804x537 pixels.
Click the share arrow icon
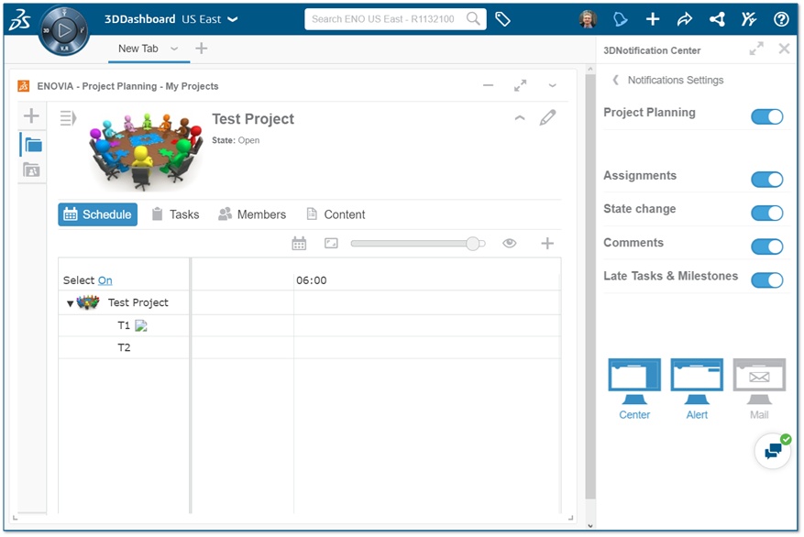click(x=685, y=19)
